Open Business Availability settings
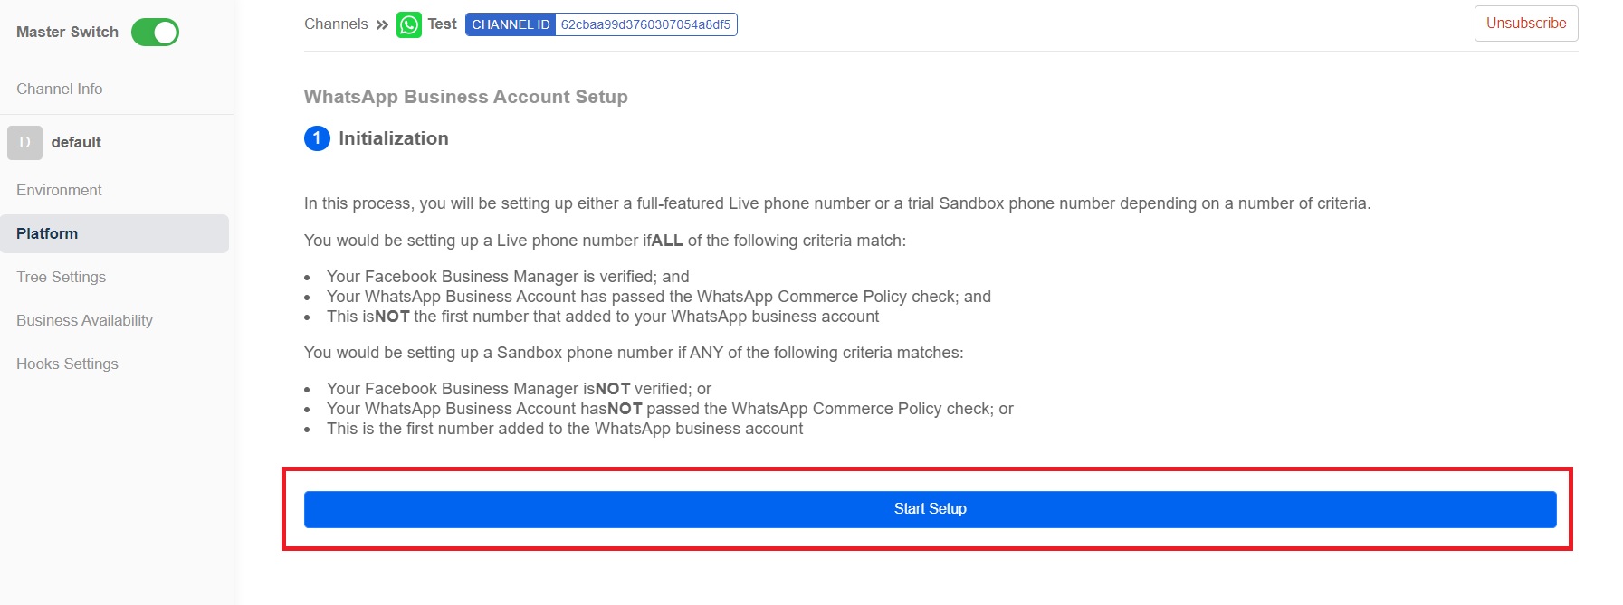 pos(84,320)
